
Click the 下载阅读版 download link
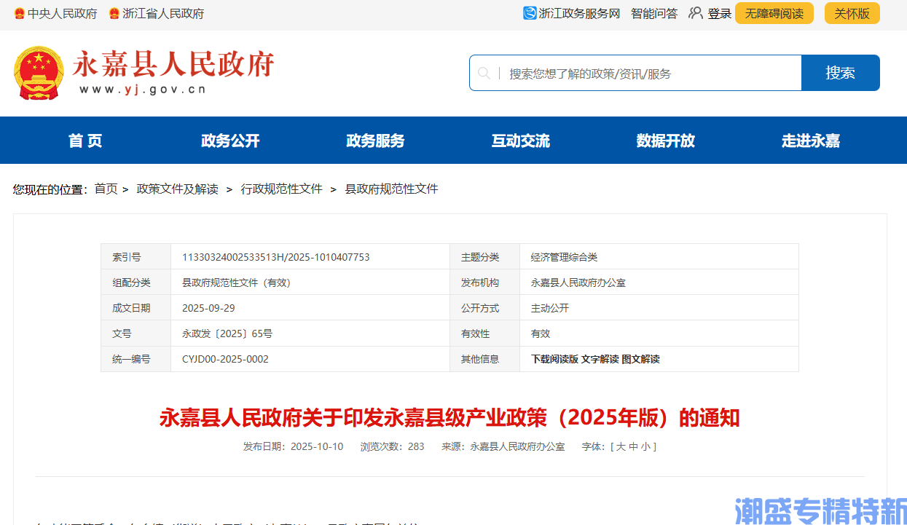pyautogui.click(x=554, y=359)
